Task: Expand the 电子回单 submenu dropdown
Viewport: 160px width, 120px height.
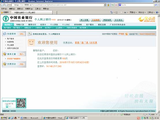Action: 84,28
